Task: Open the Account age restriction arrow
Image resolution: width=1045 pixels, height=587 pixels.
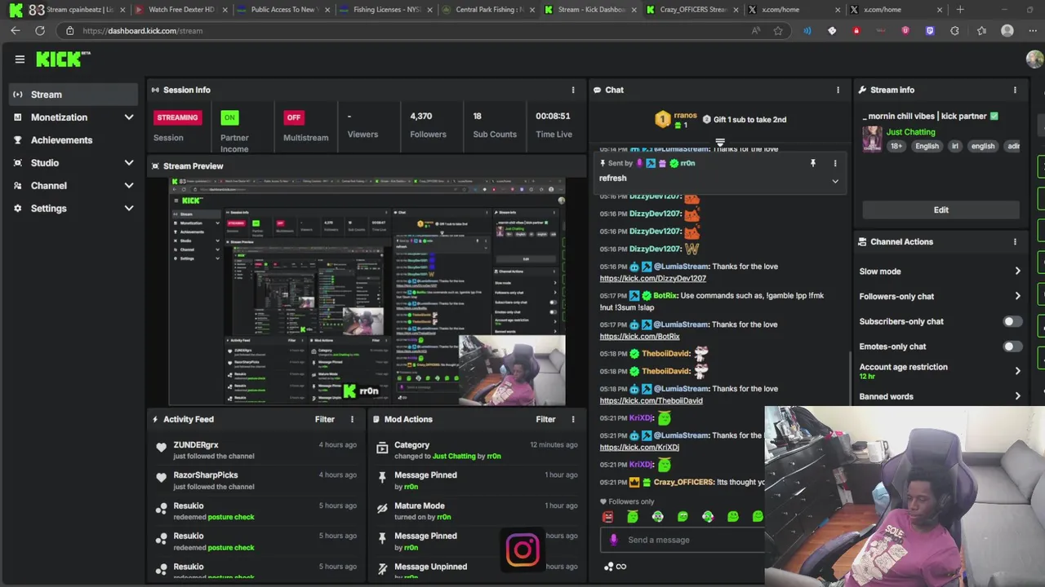Action: point(1017,371)
